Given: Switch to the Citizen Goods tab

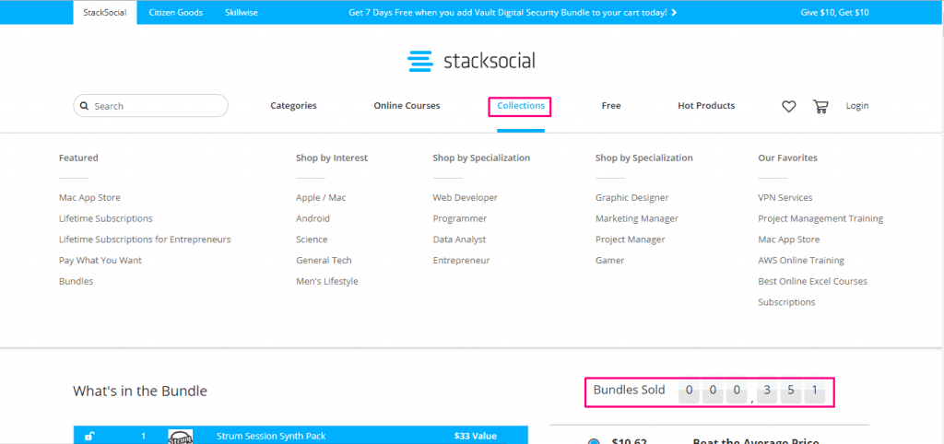Looking at the screenshot, I should tap(176, 12).
